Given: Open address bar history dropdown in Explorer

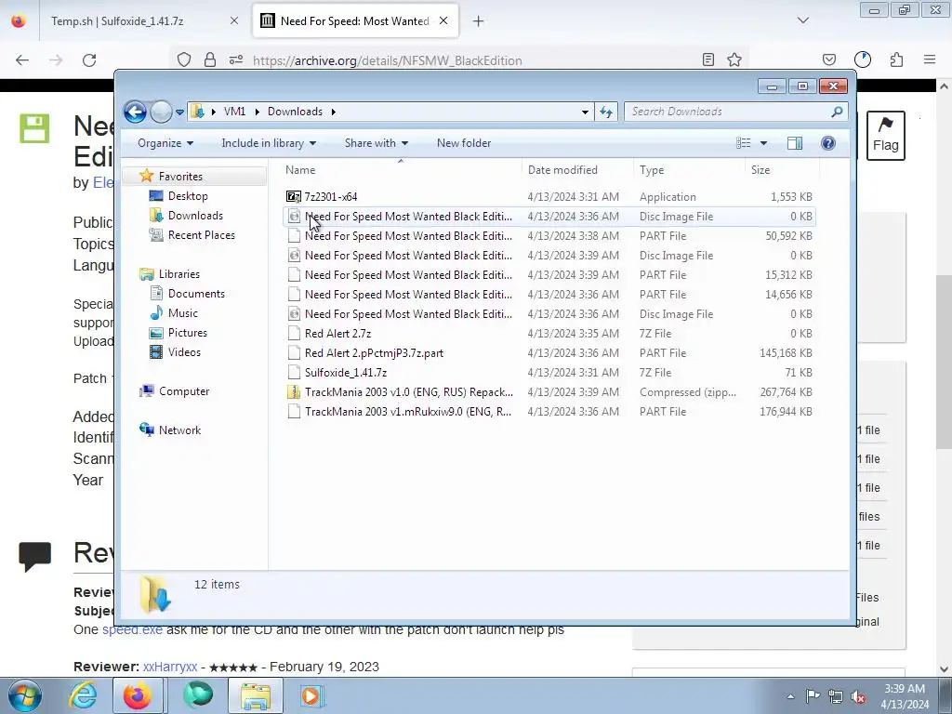Looking at the screenshot, I should coord(585,112).
